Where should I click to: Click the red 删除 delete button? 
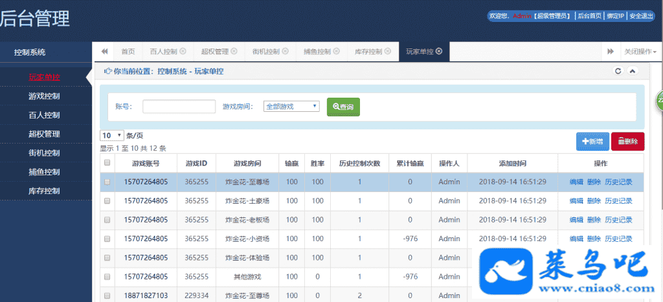pos(627,141)
